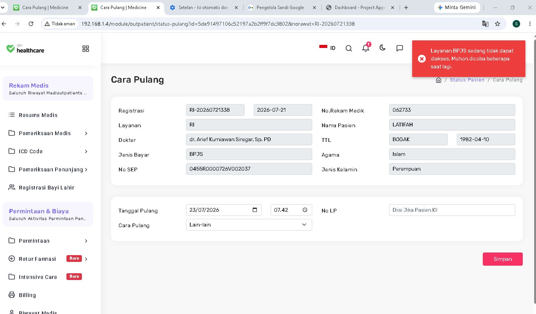Select the Permintaan & Biaya section header
The image size is (536, 314).
(x=48, y=214)
